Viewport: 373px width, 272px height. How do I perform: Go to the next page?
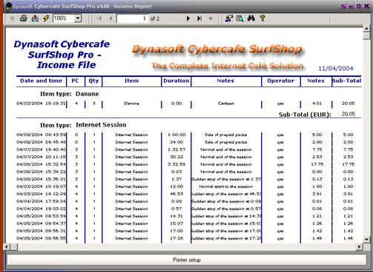[x=188, y=18]
